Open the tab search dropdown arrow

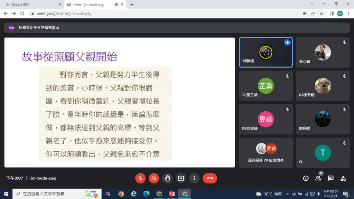(312, 4)
